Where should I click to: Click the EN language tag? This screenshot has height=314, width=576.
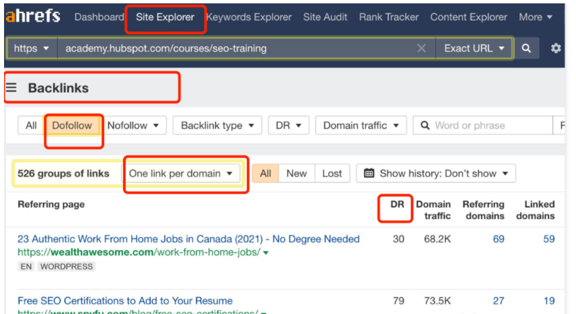pyautogui.click(x=26, y=266)
